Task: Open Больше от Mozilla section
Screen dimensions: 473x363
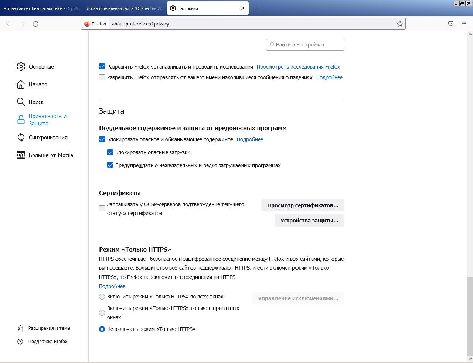Action: [45, 155]
